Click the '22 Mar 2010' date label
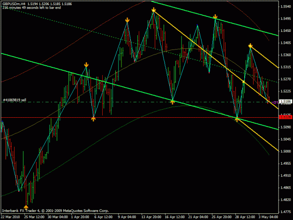The height and width of the screenshot is (220, 293). click(10, 217)
